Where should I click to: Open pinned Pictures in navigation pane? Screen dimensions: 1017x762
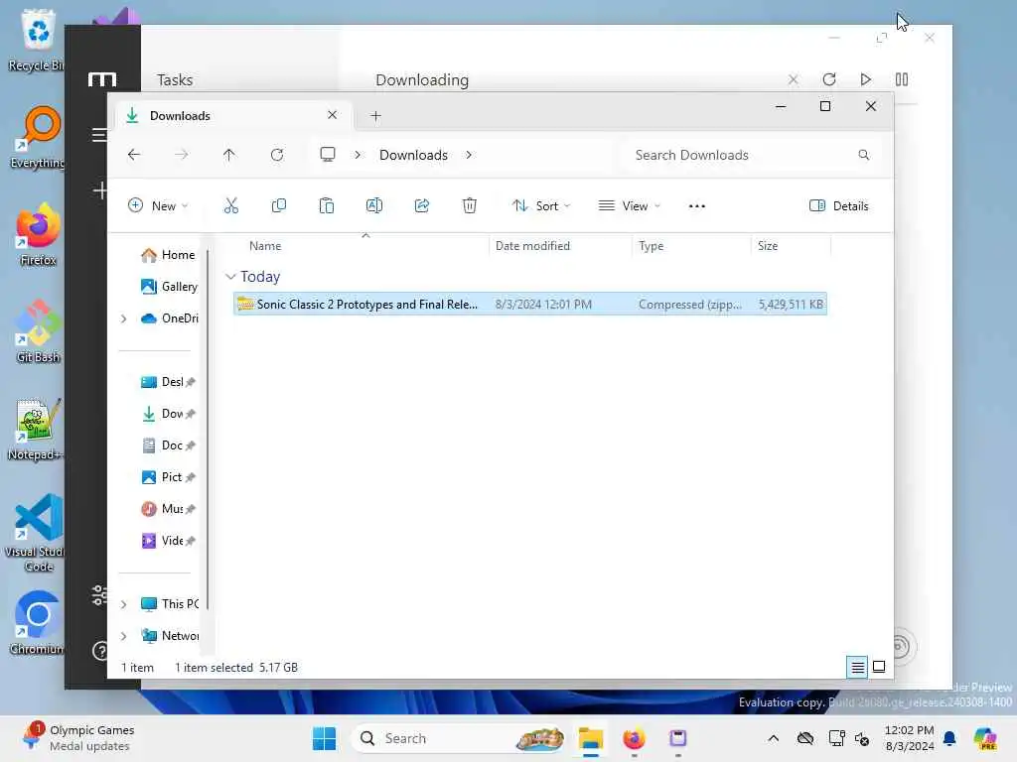coord(167,477)
